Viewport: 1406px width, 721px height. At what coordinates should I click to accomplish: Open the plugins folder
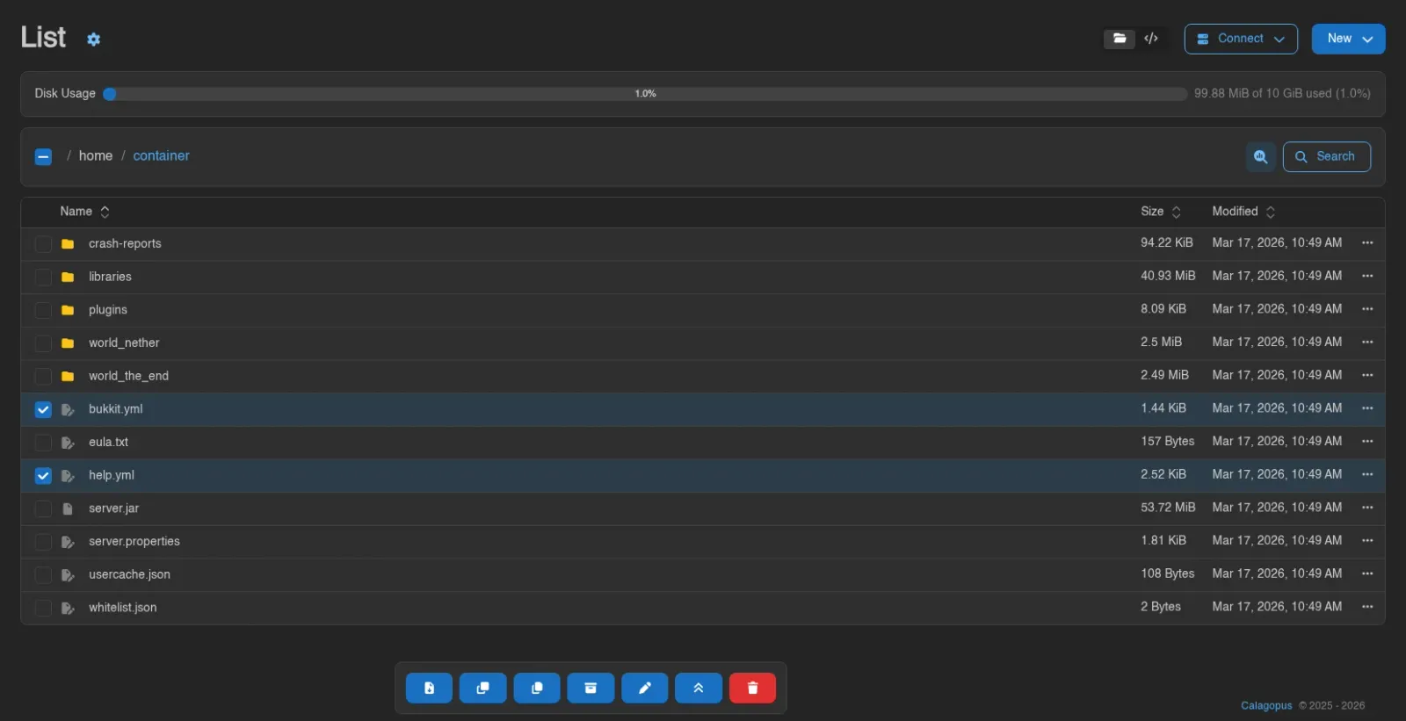(108, 310)
